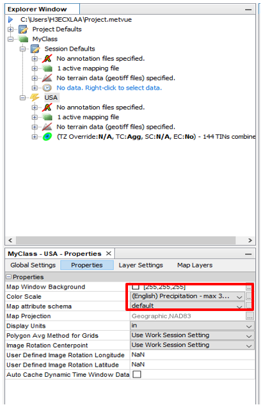Screen dimensions: 263x414
Task: Switch to the Map Layers tab
Action: pos(195,265)
